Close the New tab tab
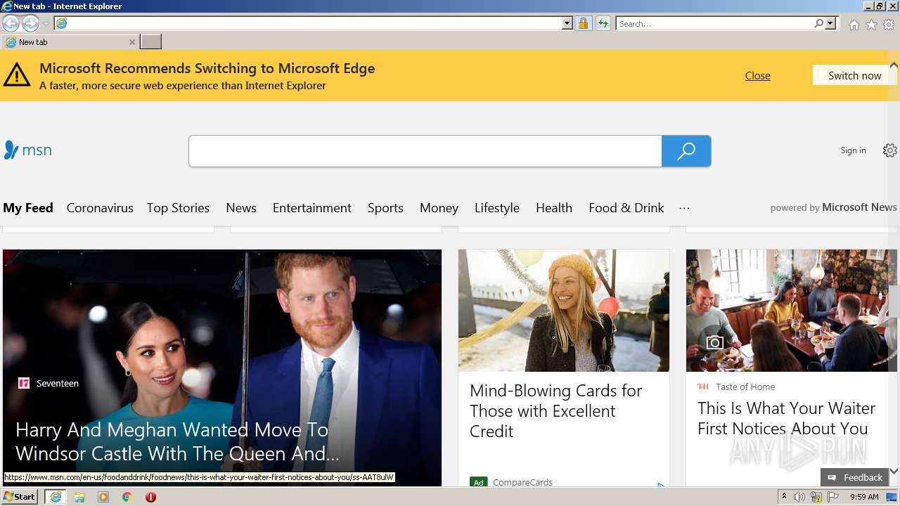Screen dimensions: 900x506 tap(132, 42)
